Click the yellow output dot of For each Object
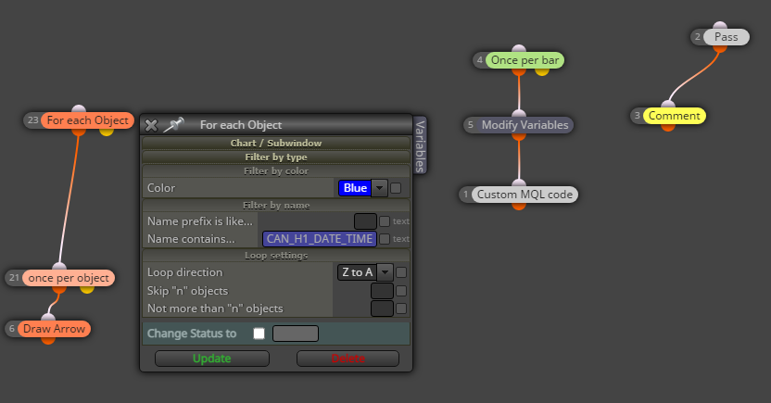771x403 pixels. 107,132
